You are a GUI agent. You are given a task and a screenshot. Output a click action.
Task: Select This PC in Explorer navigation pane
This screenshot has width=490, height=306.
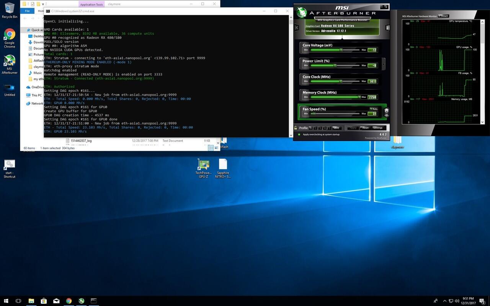point(34,95)
